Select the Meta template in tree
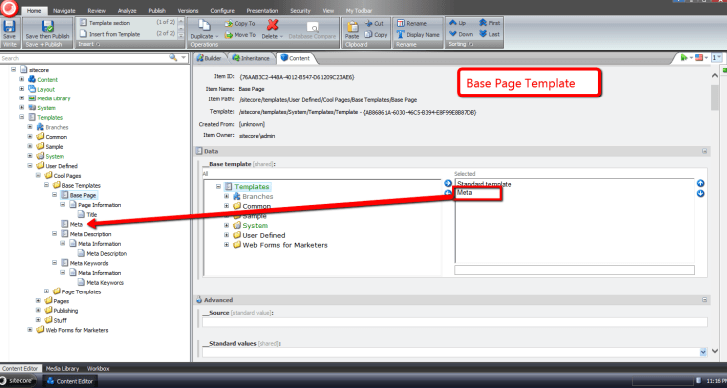 (76, 224)
